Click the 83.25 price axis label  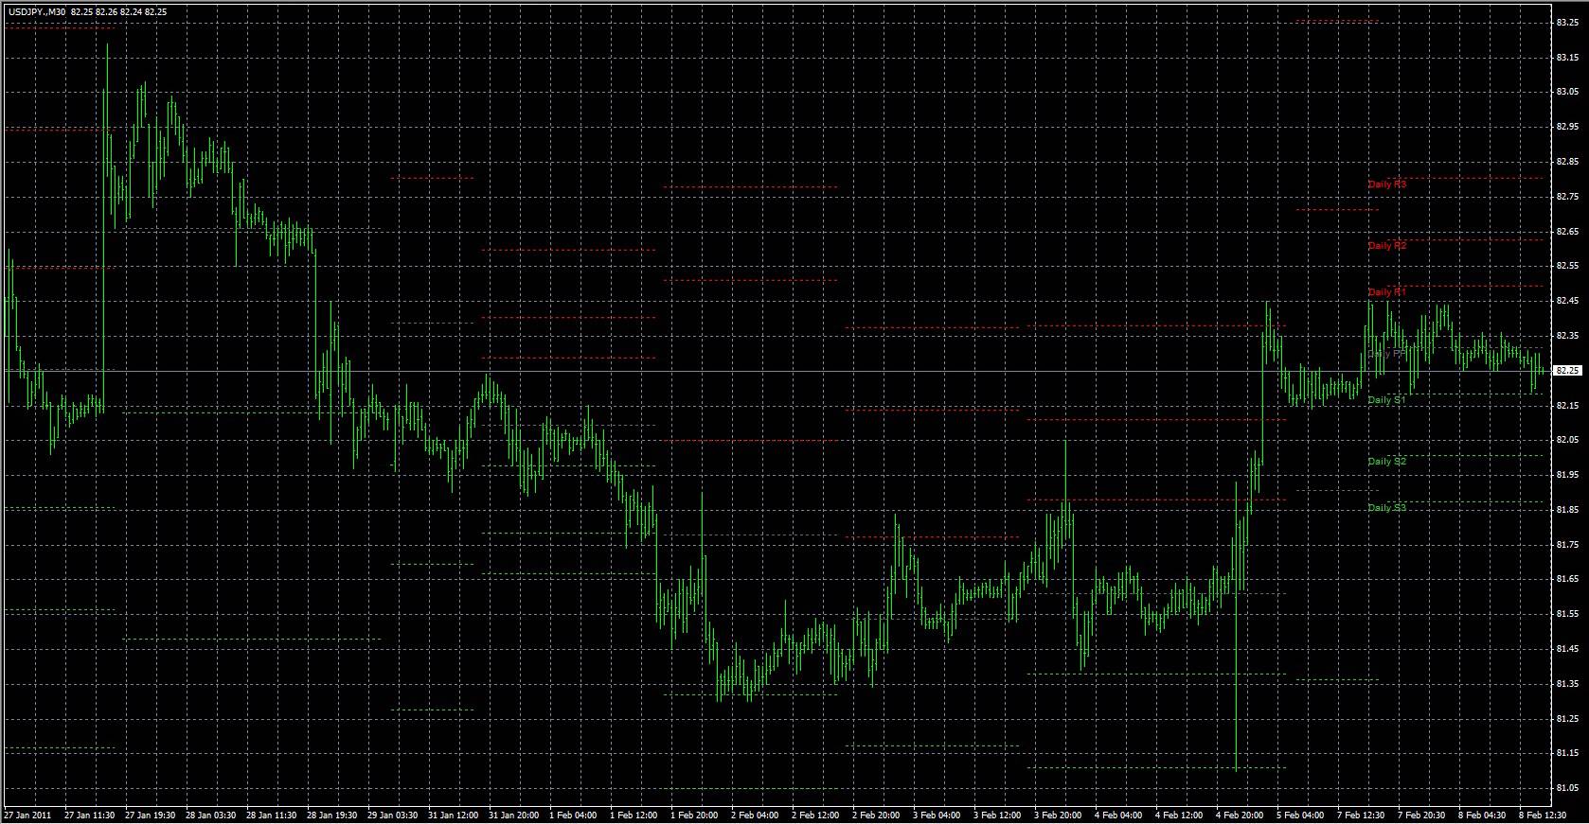[1567, 24]
